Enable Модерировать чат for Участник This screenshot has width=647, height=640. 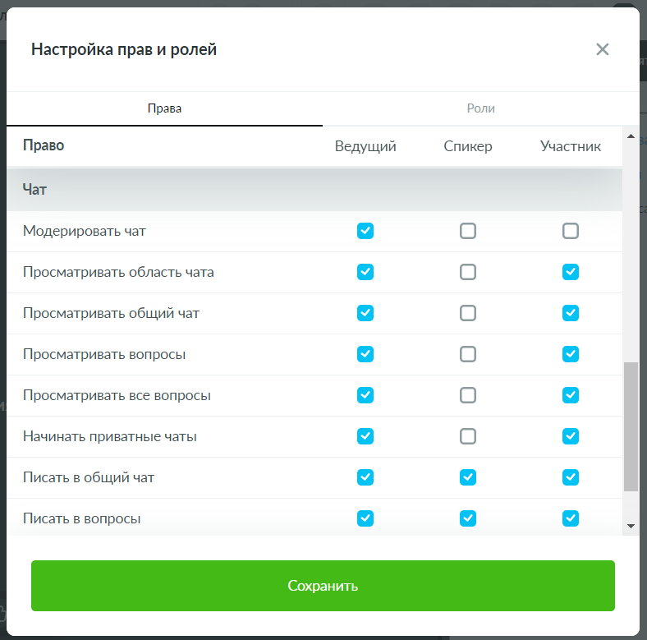(571, 231)
